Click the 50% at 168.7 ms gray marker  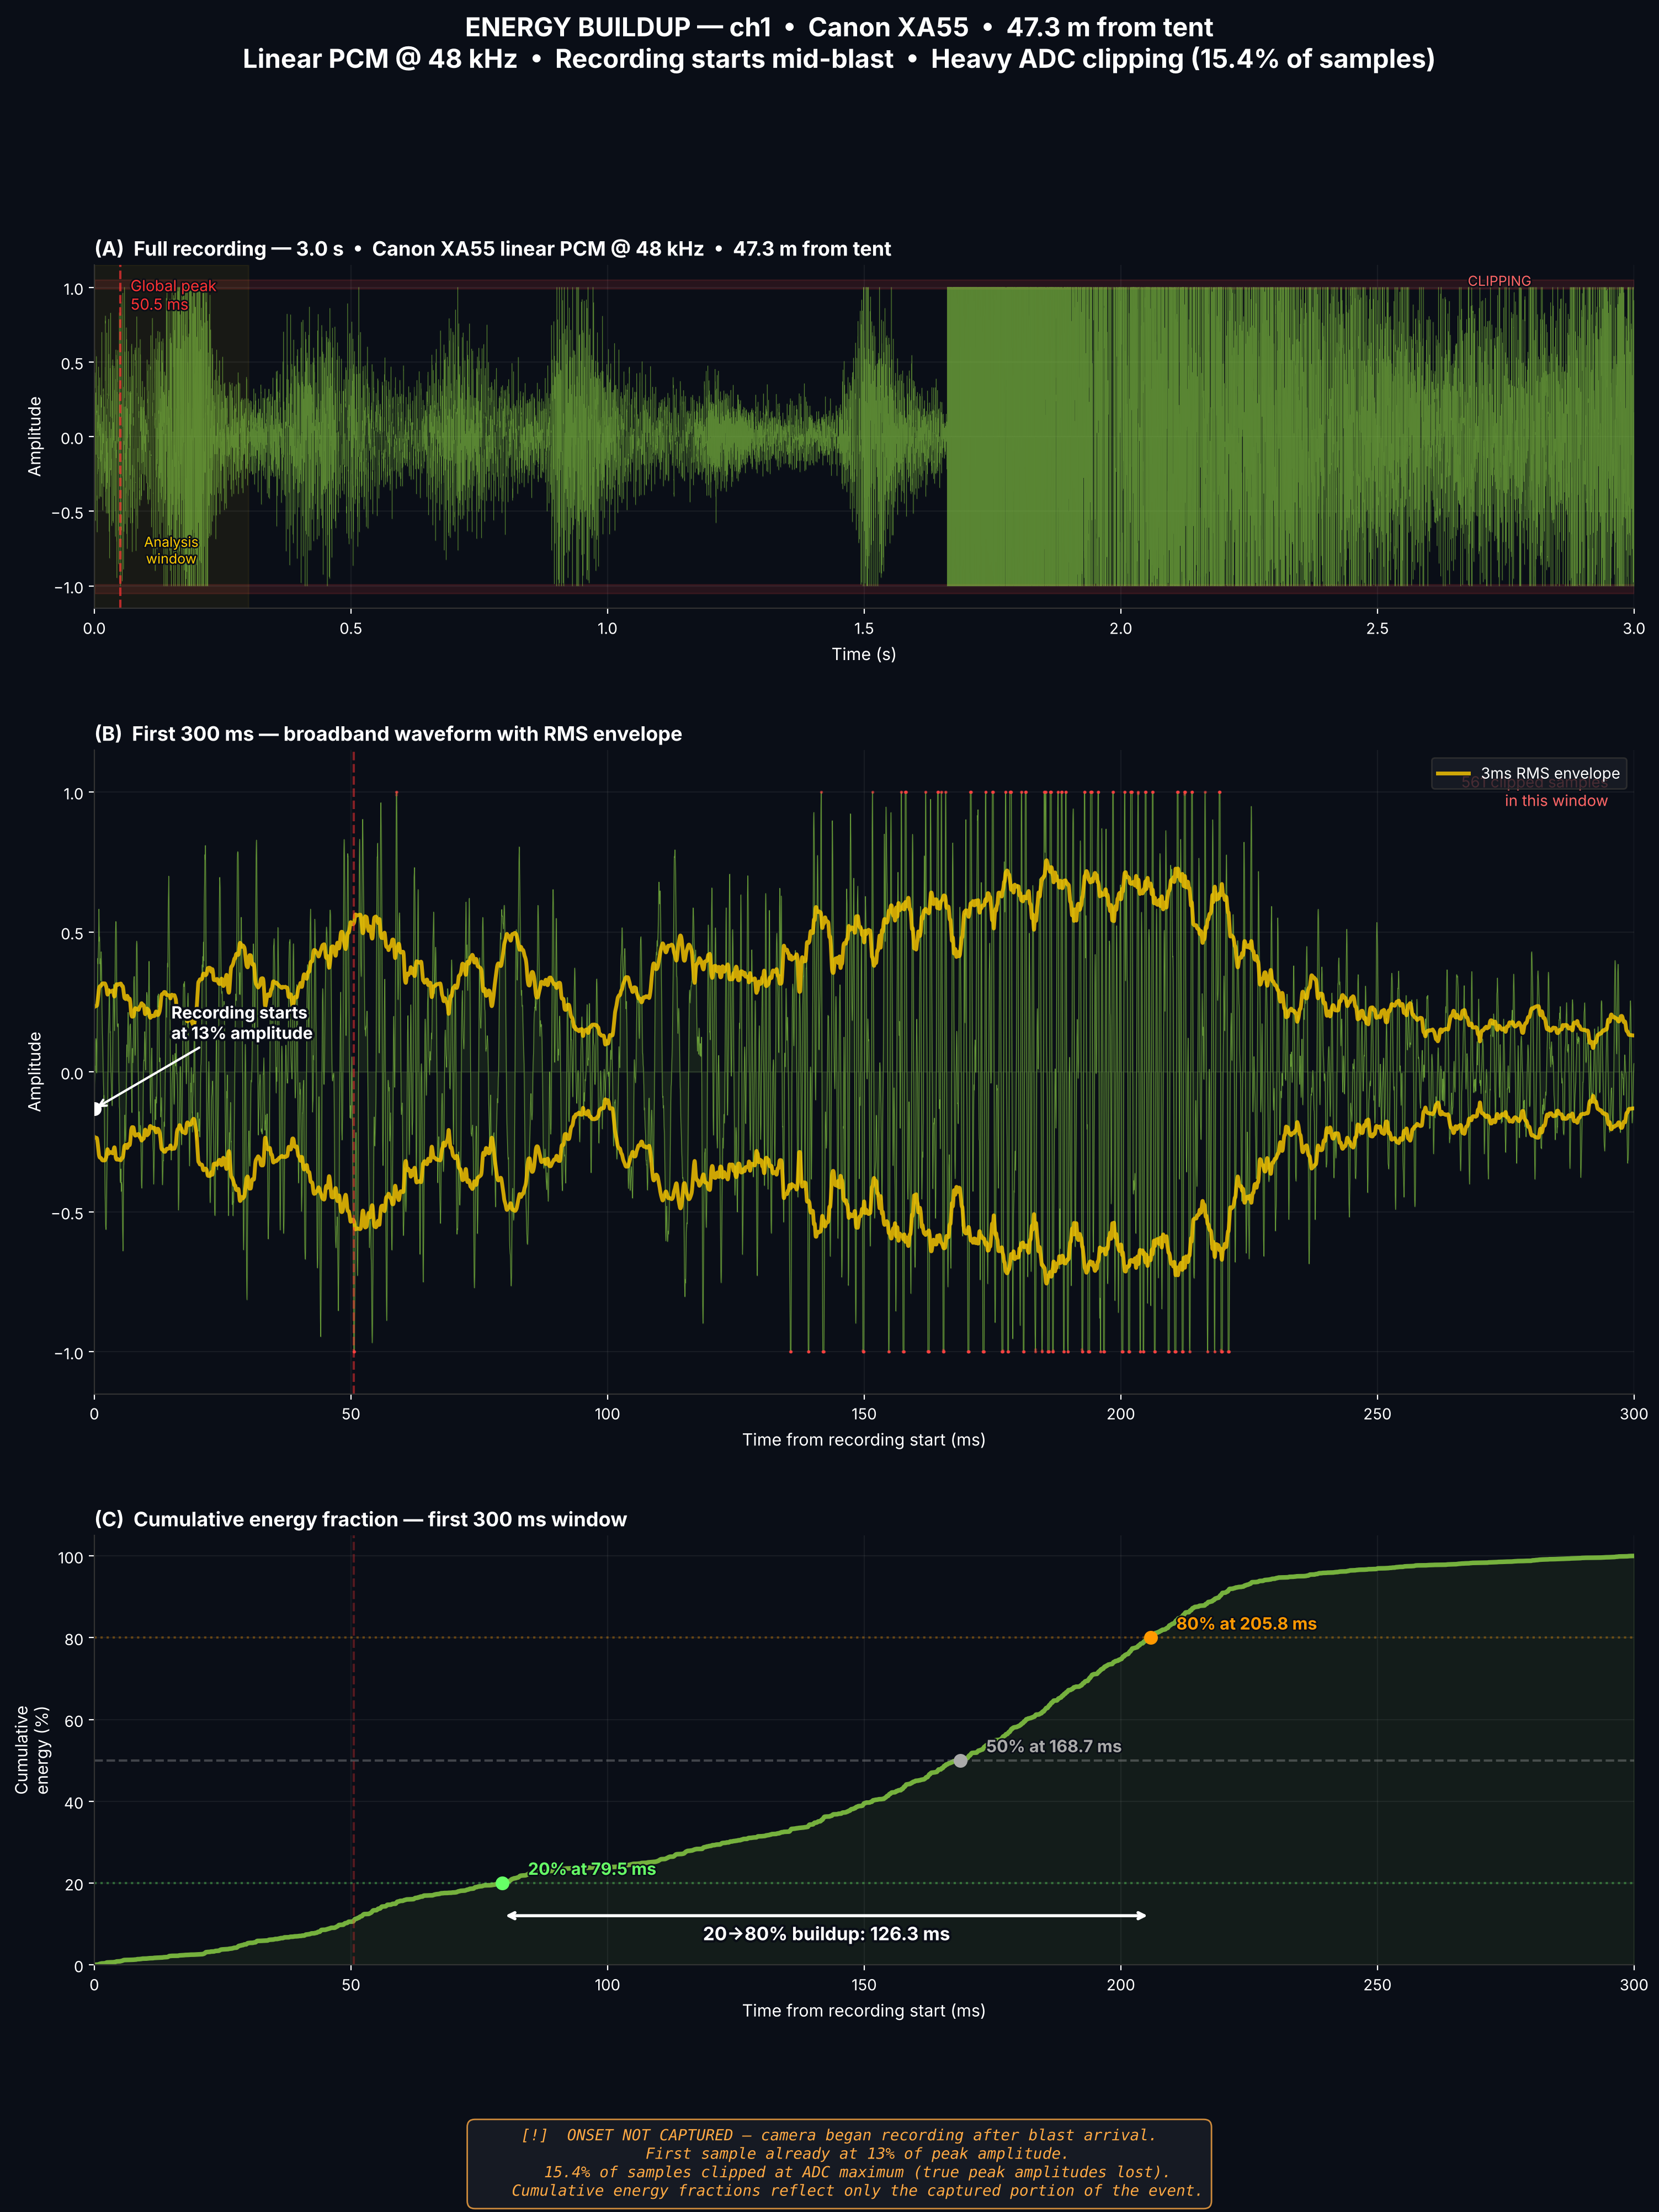coord(960,1760)
